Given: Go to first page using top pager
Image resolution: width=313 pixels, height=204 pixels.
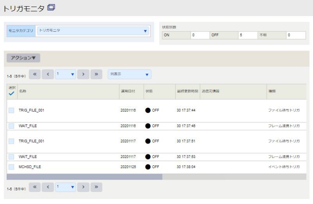Looking at the screenshot, I should click(35, 74).
